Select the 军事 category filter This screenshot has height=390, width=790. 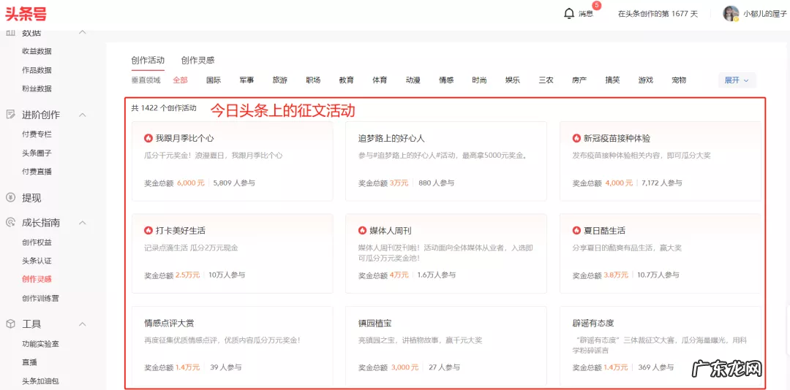[x=247, y=80]
